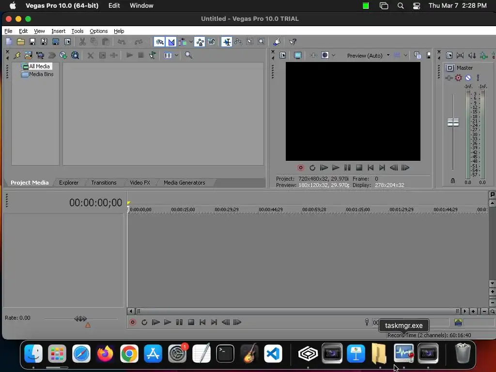Screen dimensions: 496x372
Task: Click Capture Video icon in Project Media
Action: pyautogui.click(x=40, y=55)
